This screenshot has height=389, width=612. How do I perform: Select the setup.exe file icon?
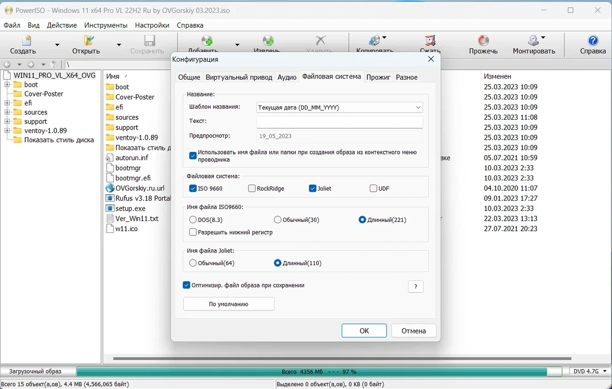click(x=110, y=209)
